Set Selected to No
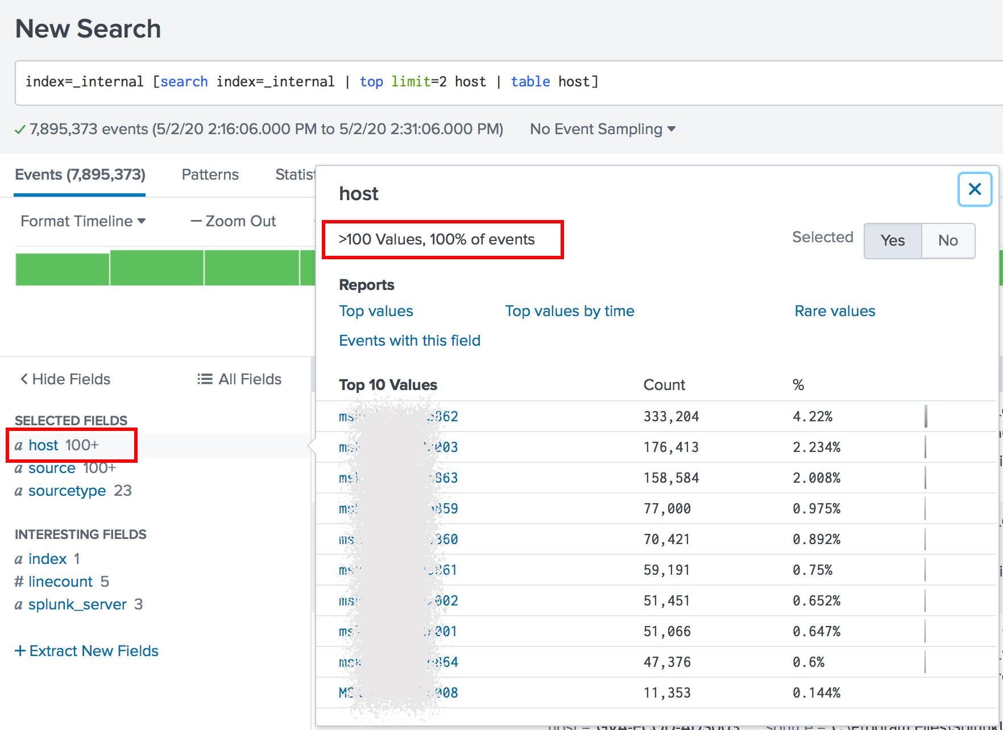This screenshot has height=730, width=1003. (x=948, y=240)
